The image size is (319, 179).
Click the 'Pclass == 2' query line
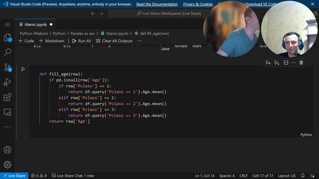[118, 104]
